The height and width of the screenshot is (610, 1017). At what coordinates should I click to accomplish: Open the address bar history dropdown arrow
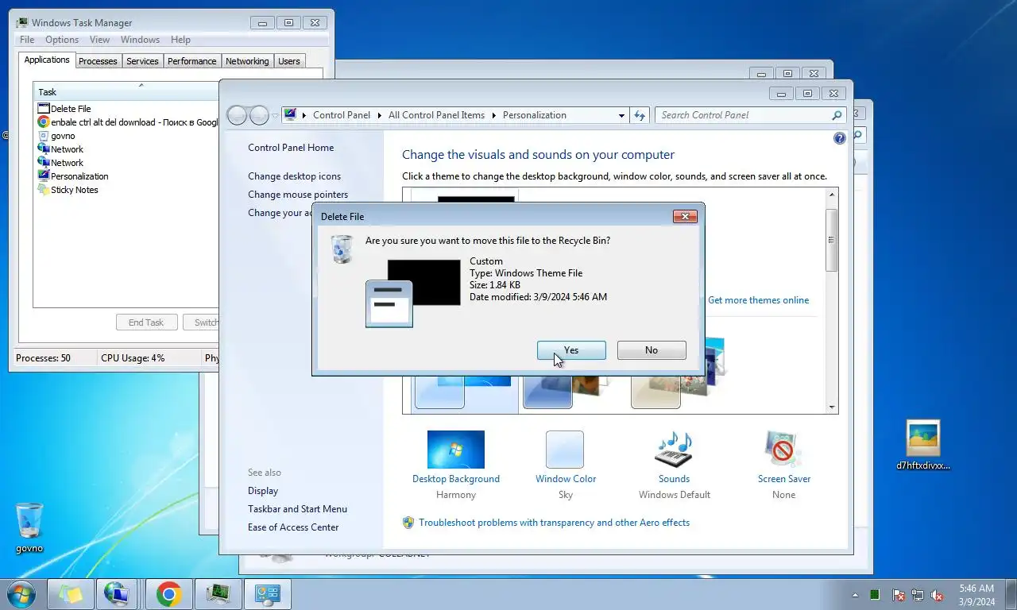(621, 115)
